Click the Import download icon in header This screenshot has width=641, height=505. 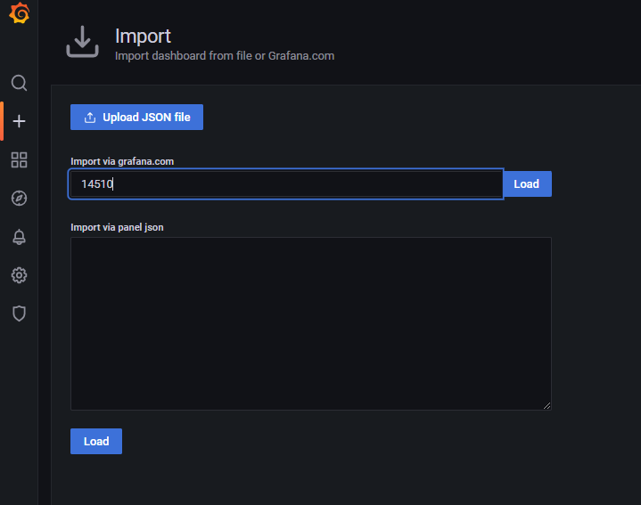(83, 42)
